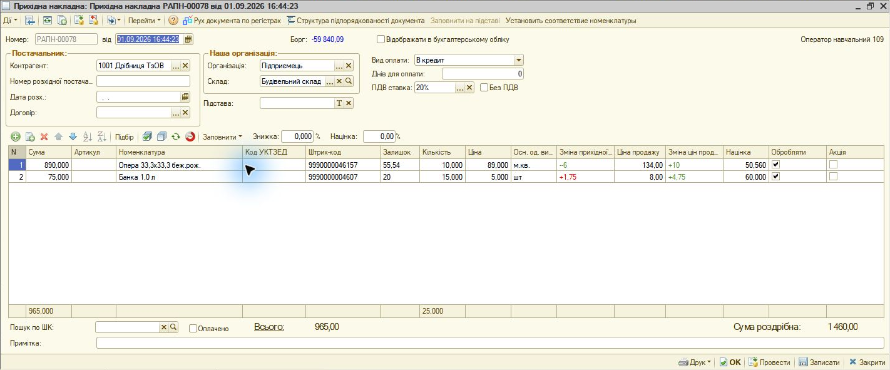Viewport: 890px width, 370px height.
Task: Post the document with the Провести button
Action: coord(769,362)
